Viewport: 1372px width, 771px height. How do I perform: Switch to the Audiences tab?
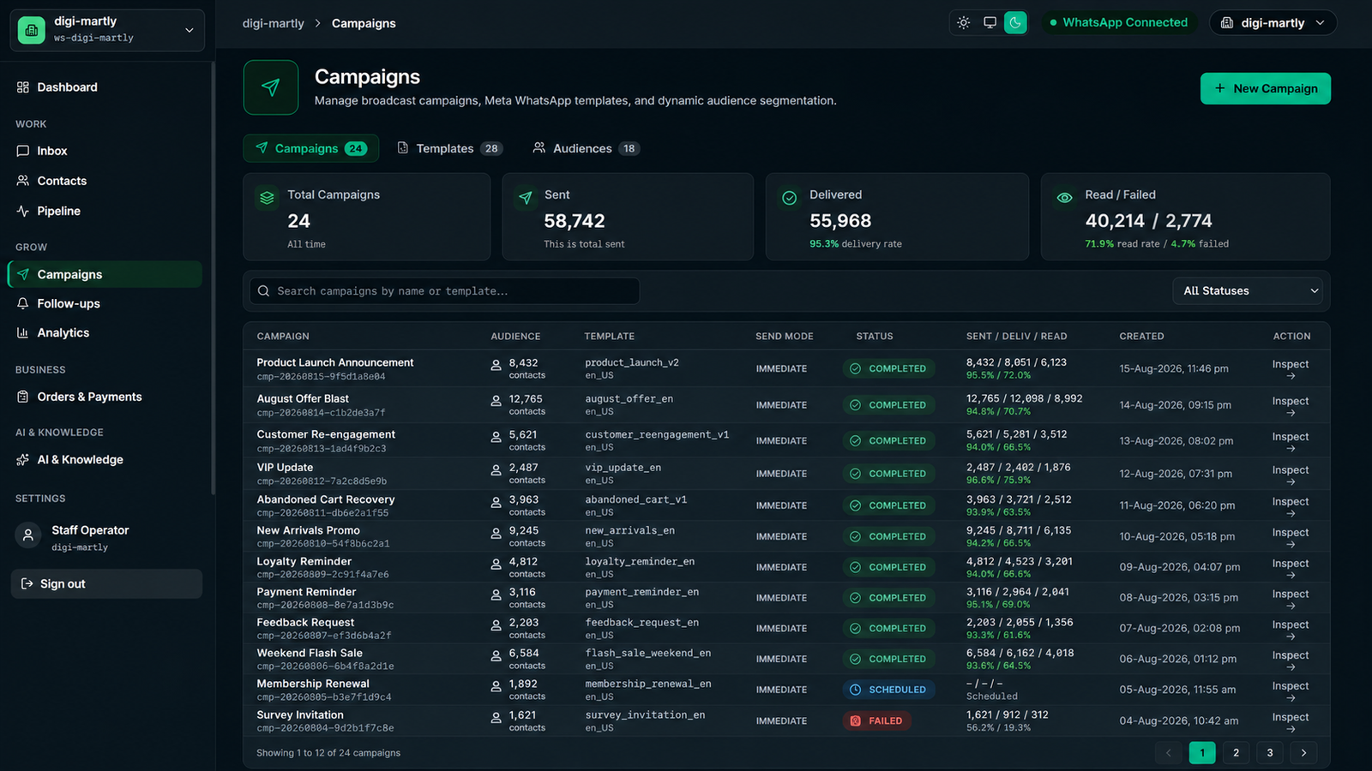(x=587, y=148)
